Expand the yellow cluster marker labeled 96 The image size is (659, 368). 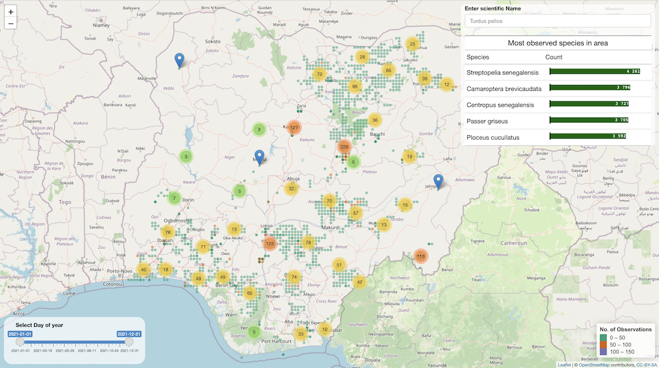pos(355,86)
